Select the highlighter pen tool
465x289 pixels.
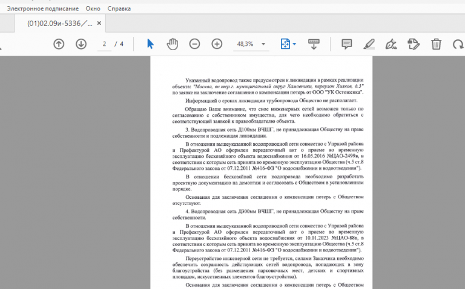369,44
